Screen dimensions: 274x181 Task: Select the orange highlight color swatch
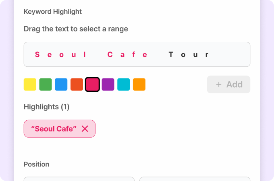[x=139, y=84]
